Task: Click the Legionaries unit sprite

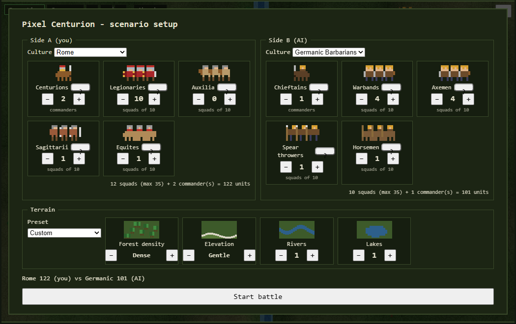Action: pyautogui.click(x=139, y=73)
